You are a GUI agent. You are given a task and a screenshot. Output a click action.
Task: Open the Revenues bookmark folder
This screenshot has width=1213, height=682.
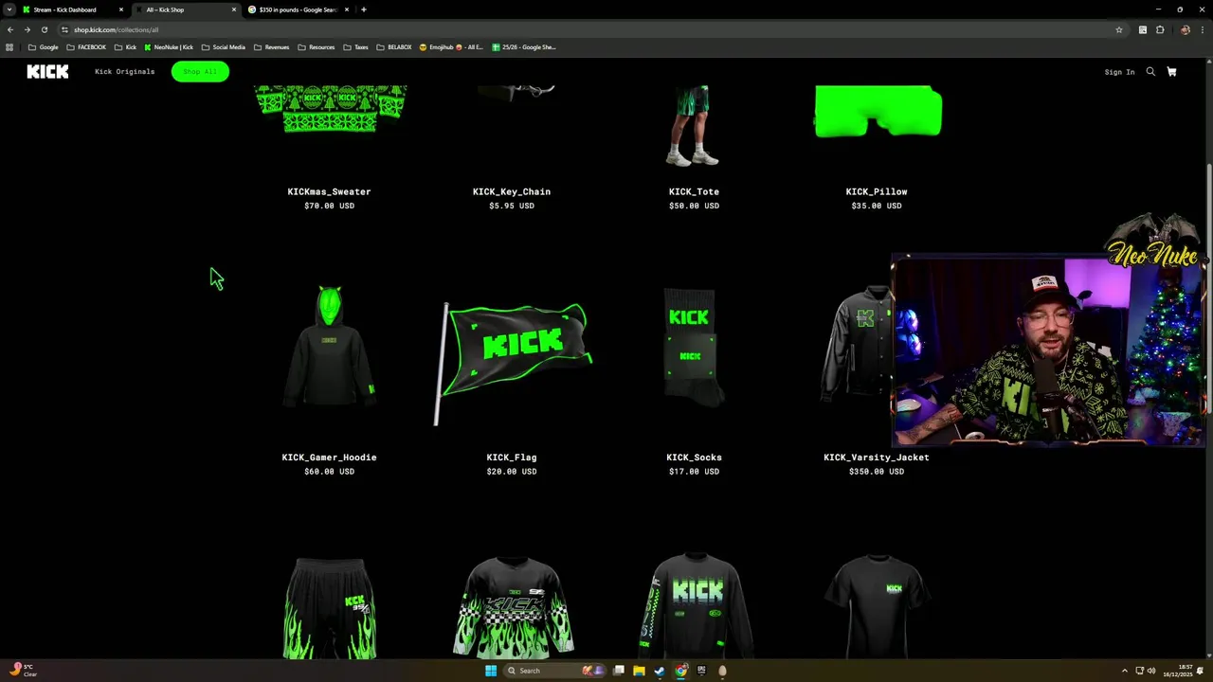pos(272,47)
